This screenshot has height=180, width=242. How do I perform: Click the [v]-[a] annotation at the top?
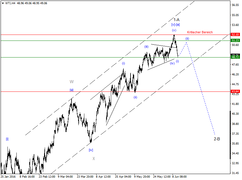click(x=176, y=24)
